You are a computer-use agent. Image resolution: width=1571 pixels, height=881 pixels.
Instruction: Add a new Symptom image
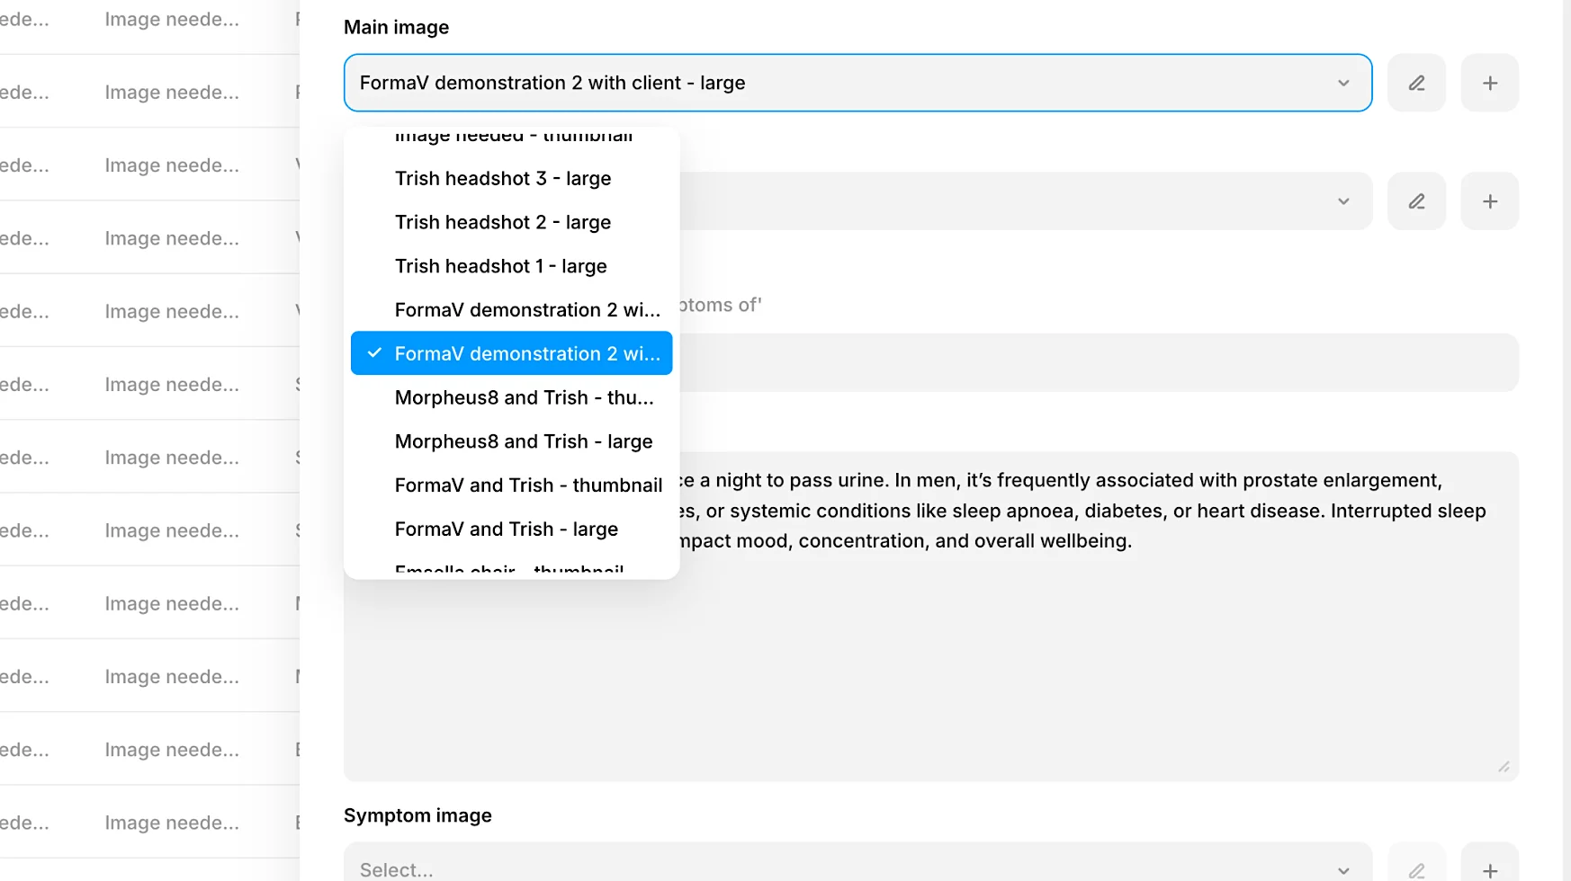[1489, 870]
